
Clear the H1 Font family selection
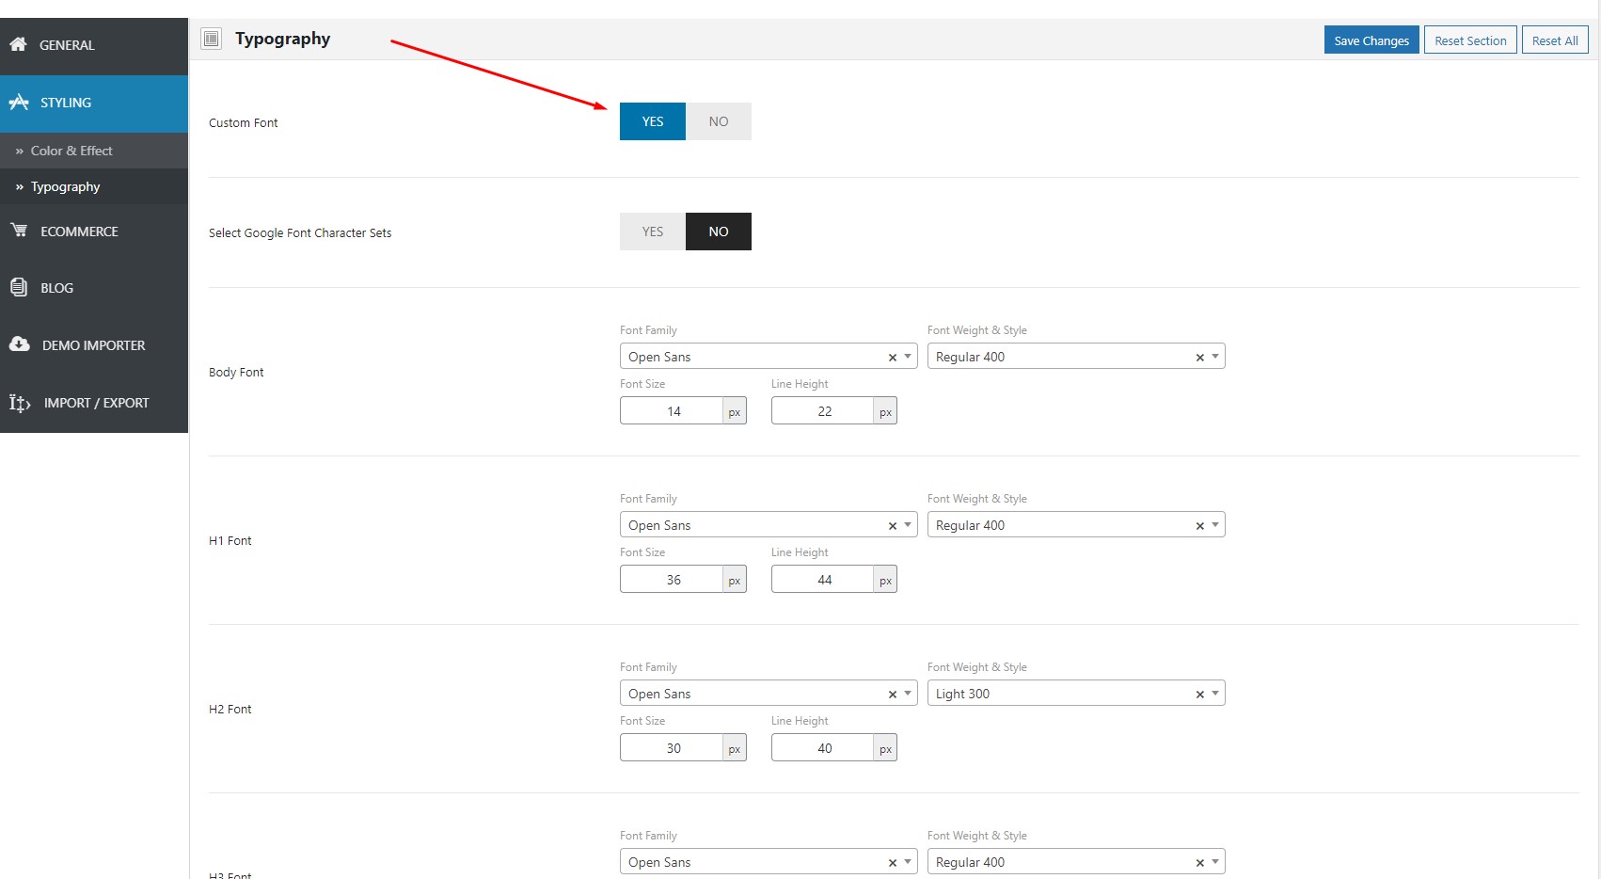892,526
